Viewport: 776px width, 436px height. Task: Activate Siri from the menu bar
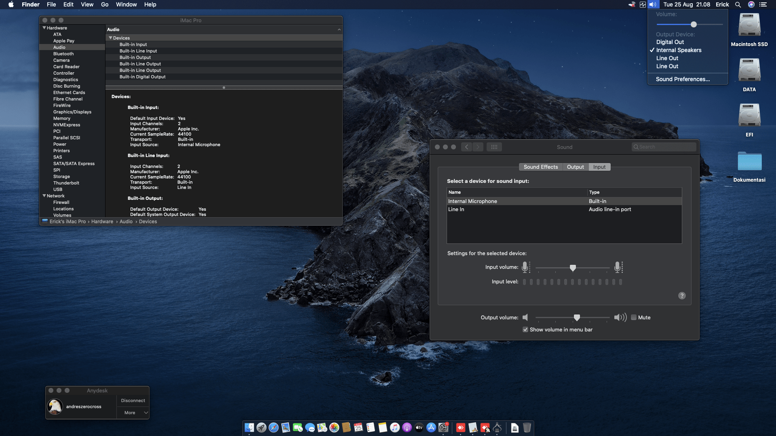coord(751,4)
